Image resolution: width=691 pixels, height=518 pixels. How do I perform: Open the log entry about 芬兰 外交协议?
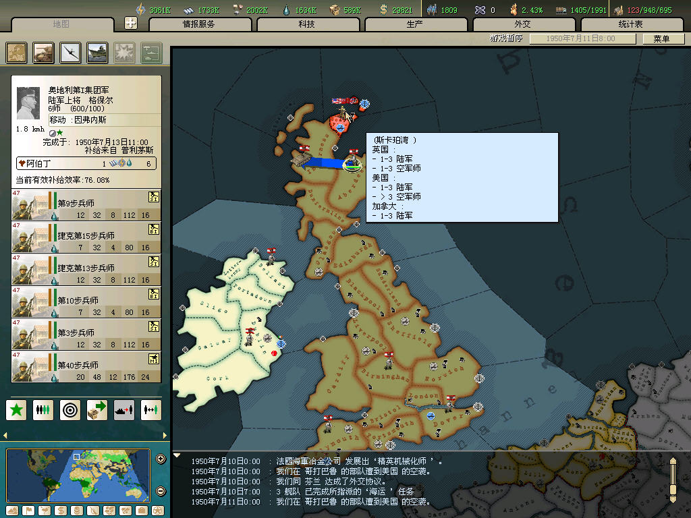click(x=289, y=482)
